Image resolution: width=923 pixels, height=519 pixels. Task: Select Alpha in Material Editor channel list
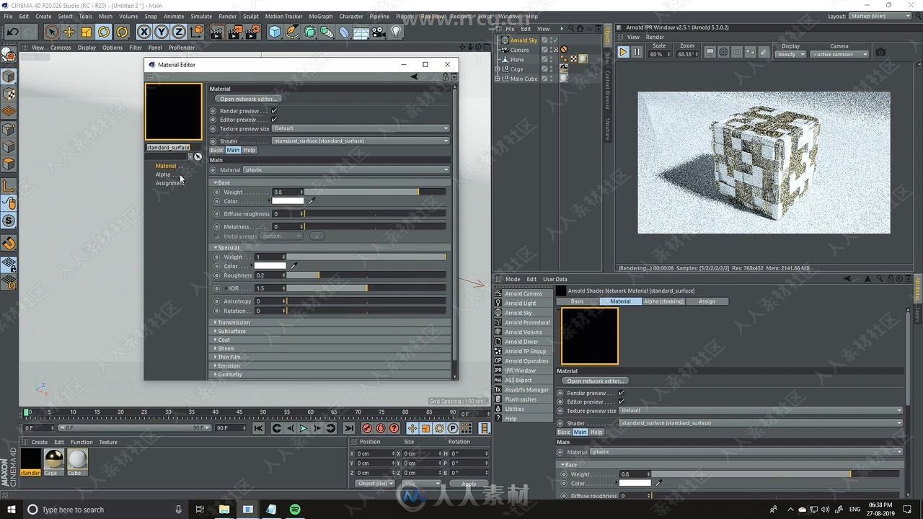(163, 174)
